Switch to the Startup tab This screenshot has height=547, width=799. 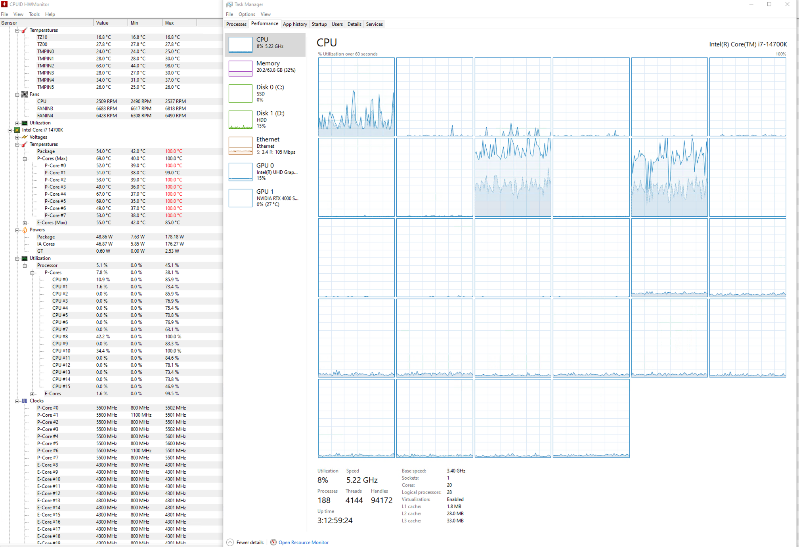point(319,24)
